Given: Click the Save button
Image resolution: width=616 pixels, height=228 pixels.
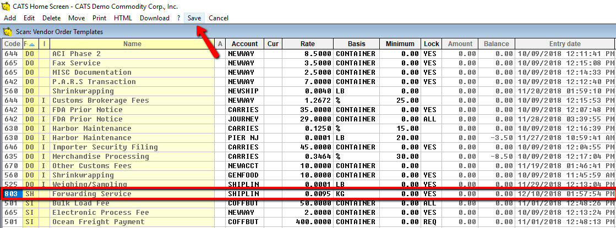Looking at the screenshot, I should 194,18.
